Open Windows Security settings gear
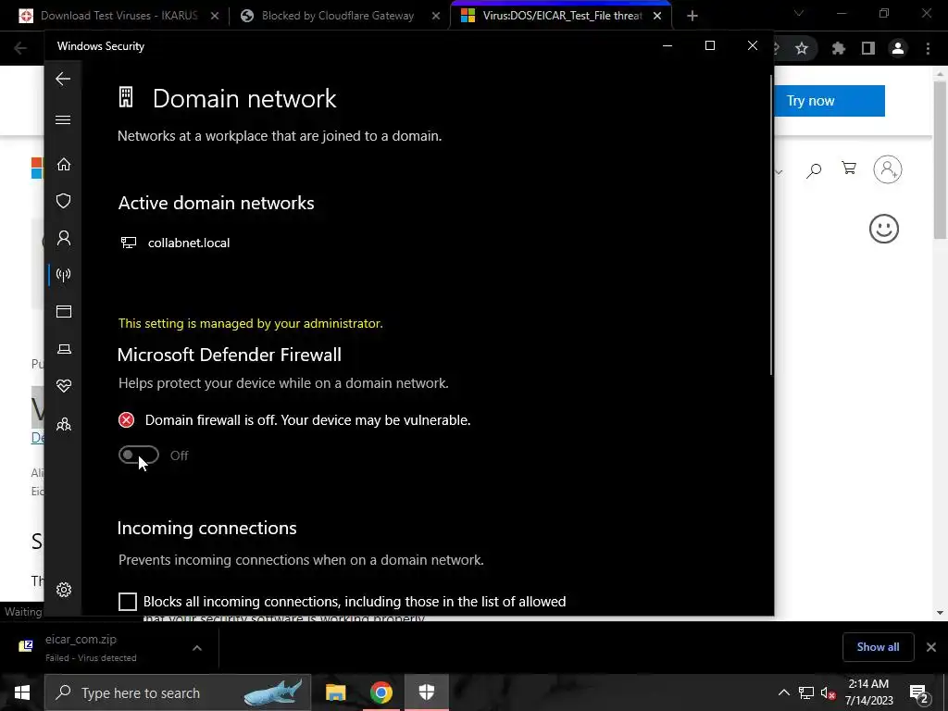 pos(64,590)
